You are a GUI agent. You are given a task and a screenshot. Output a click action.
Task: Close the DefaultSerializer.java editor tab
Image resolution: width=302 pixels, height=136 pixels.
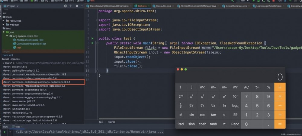(x=249, y=6)
